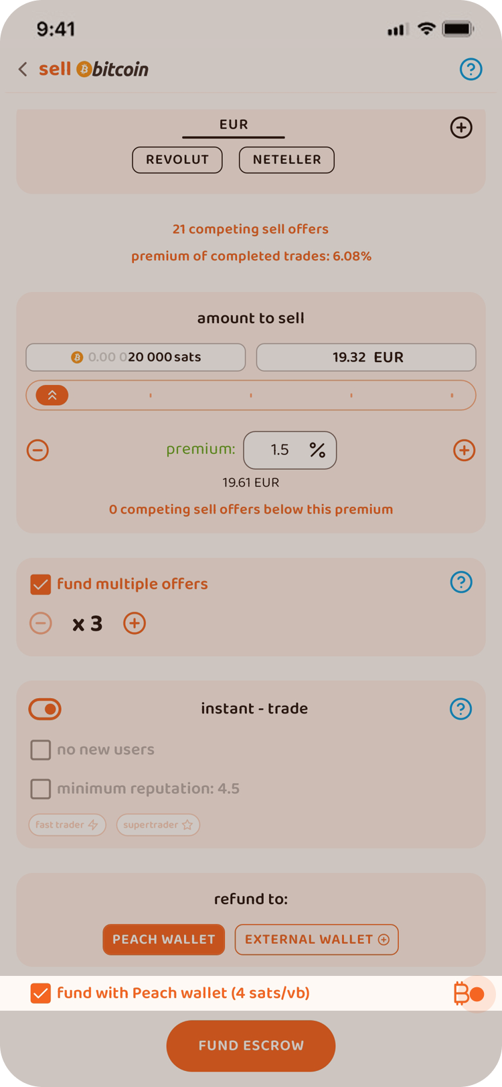Check the no new users box

41,750
